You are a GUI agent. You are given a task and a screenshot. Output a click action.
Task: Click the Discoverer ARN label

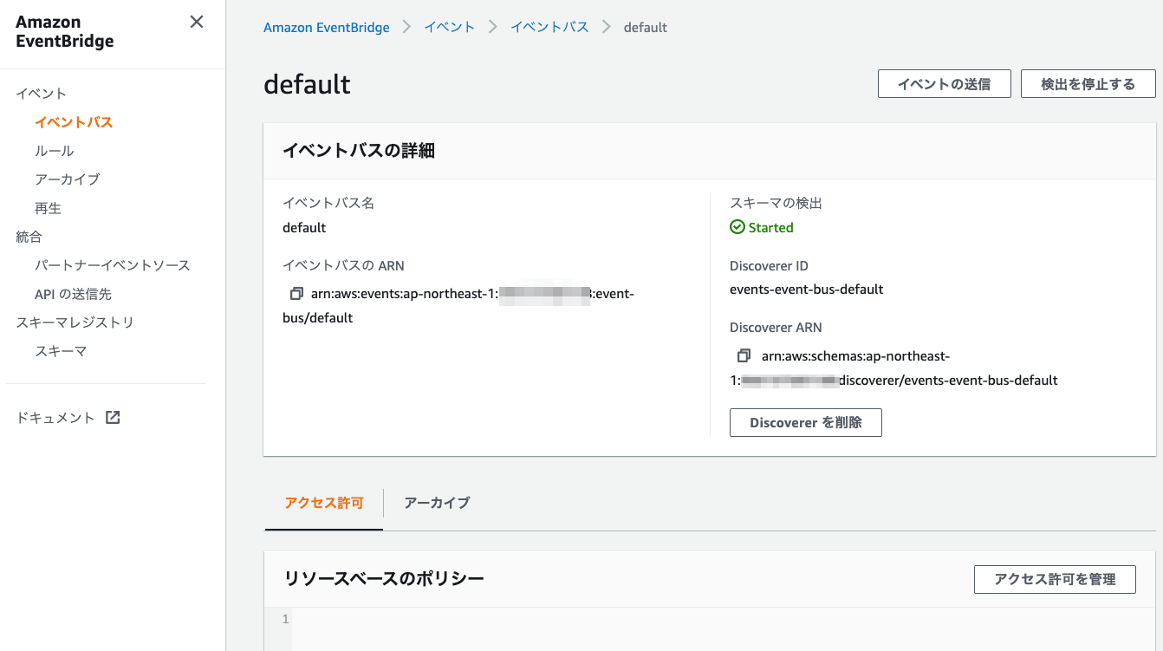coord(776,328)
